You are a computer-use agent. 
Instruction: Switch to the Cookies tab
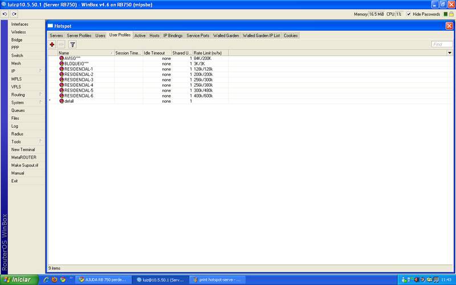pos(291,35)
